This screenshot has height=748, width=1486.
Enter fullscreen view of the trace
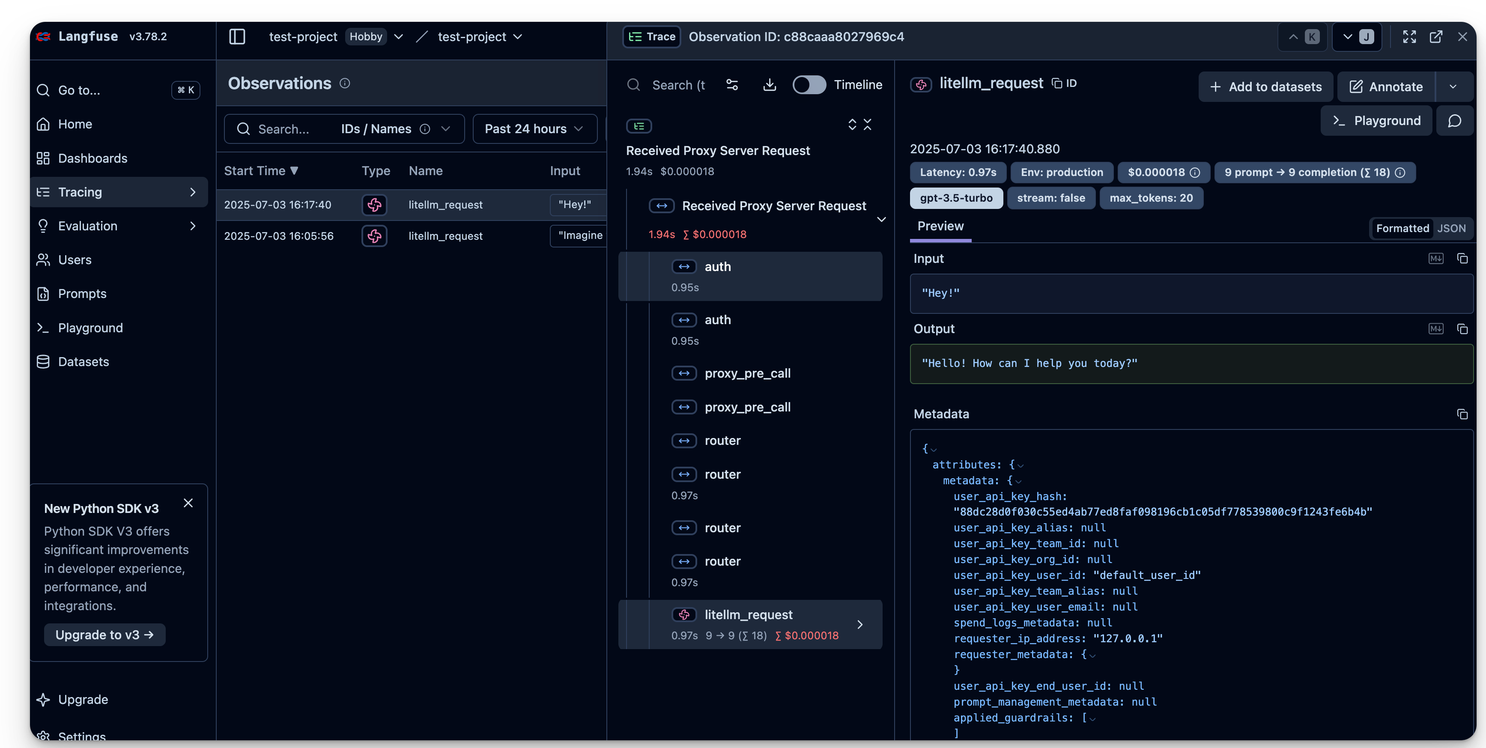coord(1409,37)
